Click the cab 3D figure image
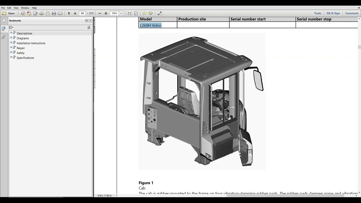 coord(202,101)
